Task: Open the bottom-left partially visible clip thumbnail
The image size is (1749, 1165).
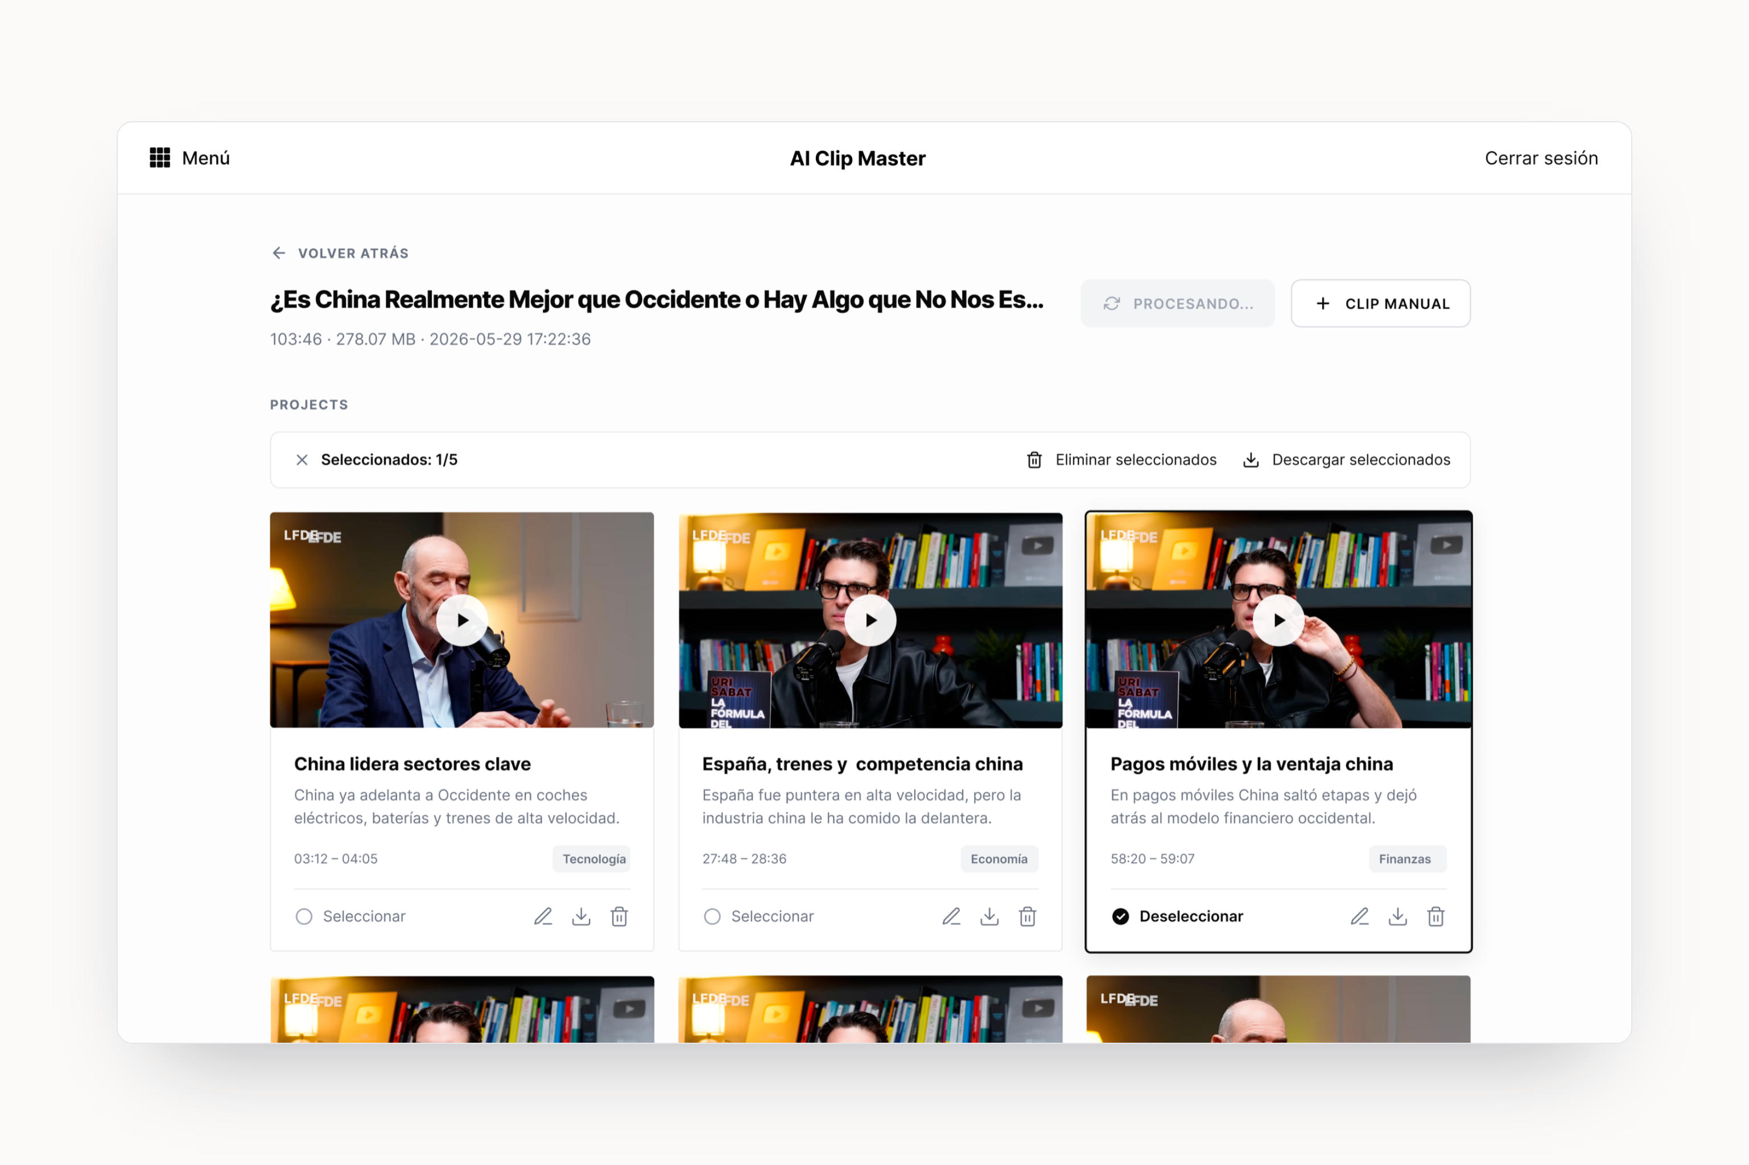Action: [x=462, y=1009]
